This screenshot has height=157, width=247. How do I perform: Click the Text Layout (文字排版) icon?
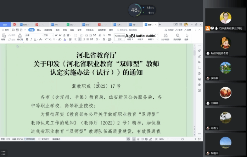[x=165, y=35]
